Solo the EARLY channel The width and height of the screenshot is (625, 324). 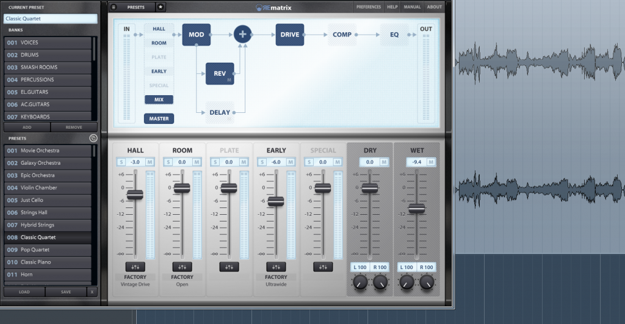pos(262,162)
